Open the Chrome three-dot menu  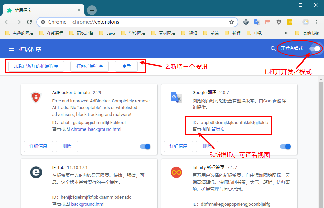pyautogui.click(x=317, y=22)
